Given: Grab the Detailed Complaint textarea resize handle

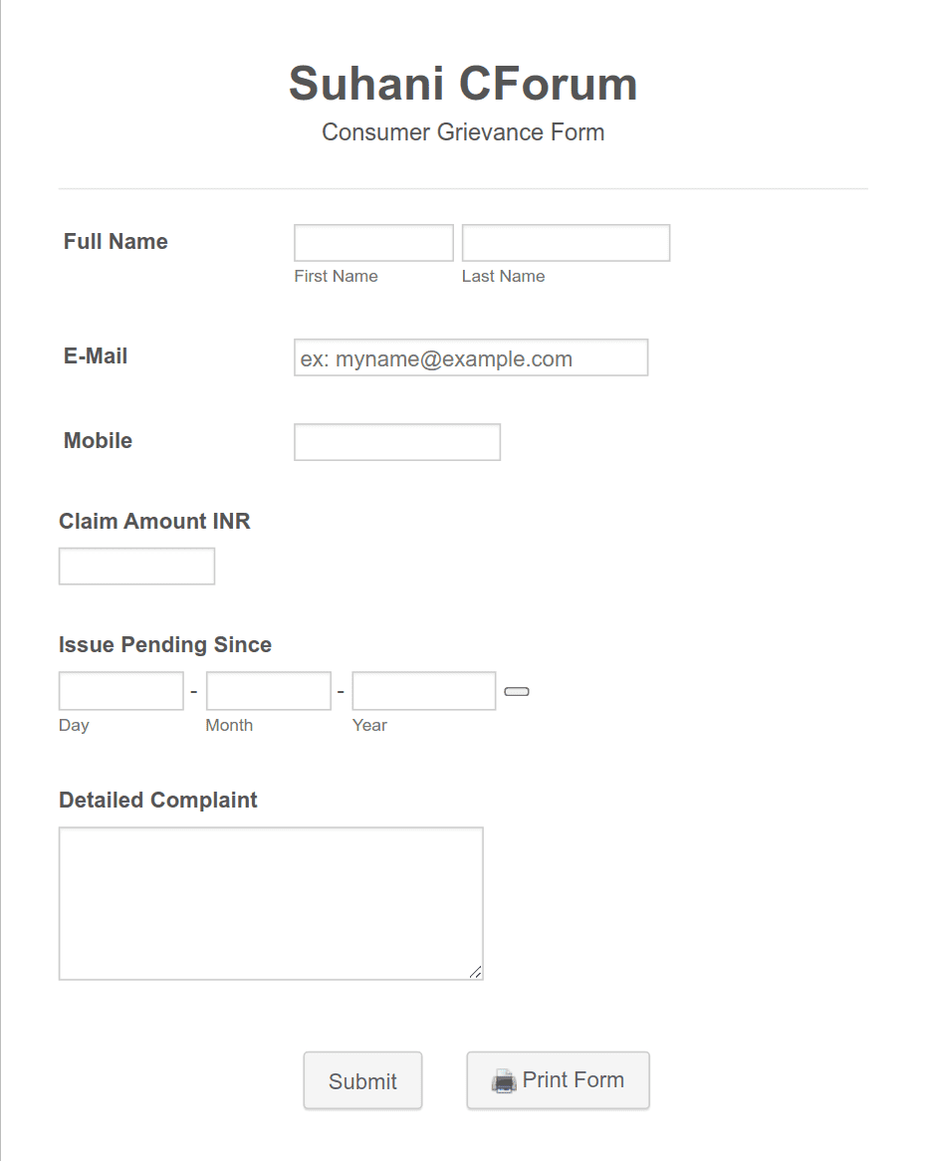Looking at the screenshot, I should click(475, 972).
